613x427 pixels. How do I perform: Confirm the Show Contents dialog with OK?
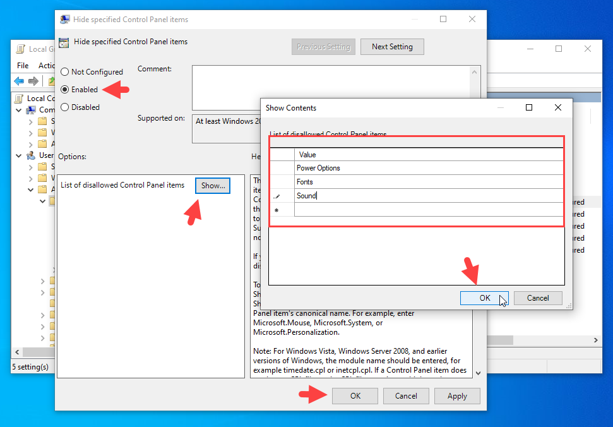tap(484, 298)
